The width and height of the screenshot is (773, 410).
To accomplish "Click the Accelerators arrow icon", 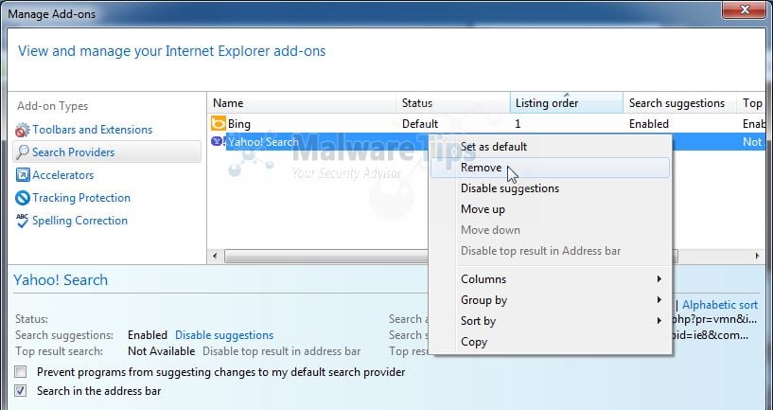I will (23, 175).
